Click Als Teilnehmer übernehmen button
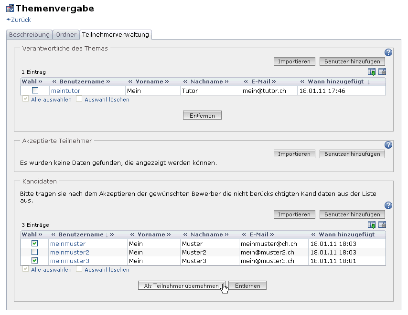The width and height of the screenshot is (408, 315). [x=181, y=285]
